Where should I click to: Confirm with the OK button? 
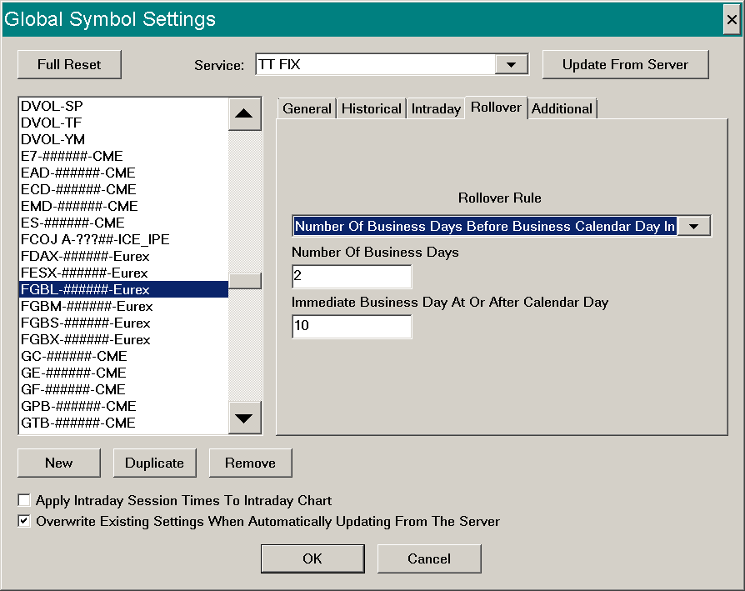312,558
